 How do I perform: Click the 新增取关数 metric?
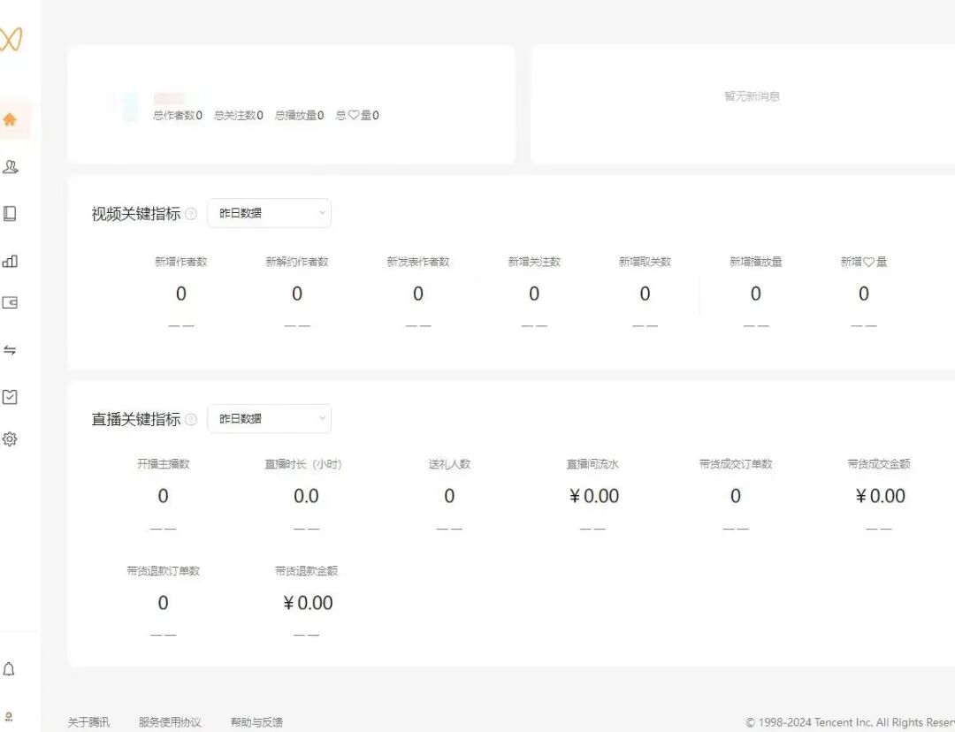(645, 294)
